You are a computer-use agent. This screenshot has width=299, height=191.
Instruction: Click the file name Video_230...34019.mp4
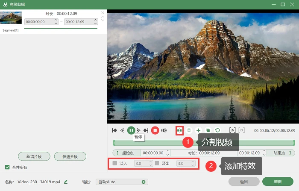(x=39, y=182)
